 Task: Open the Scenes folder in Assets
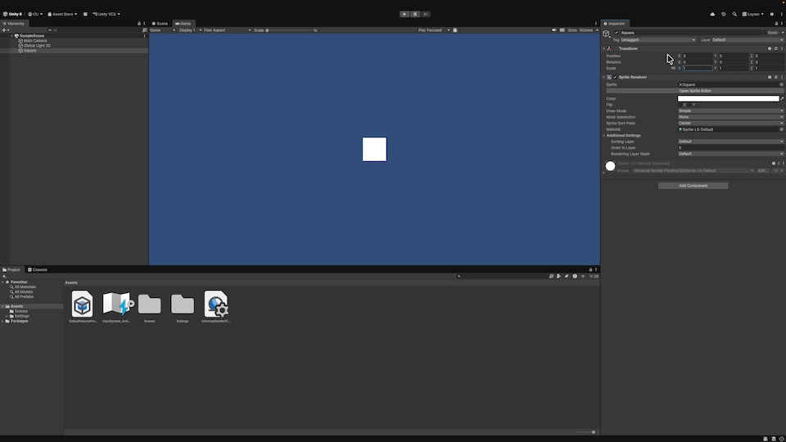coord(149,306)
